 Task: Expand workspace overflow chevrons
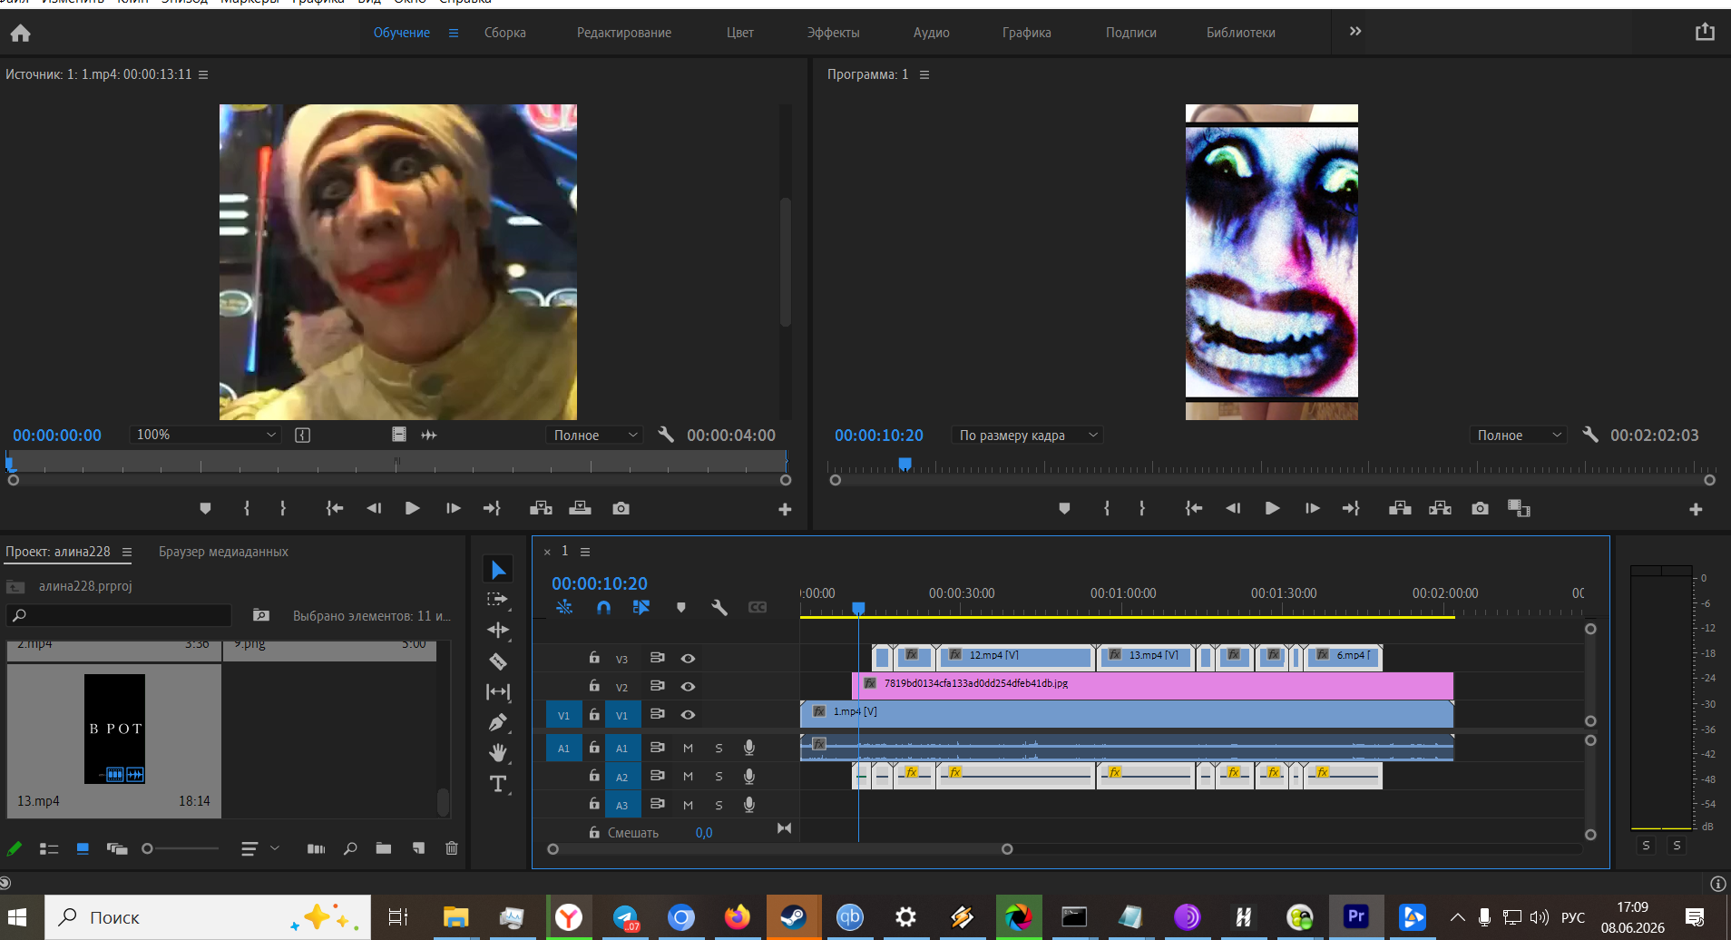(1355, 32)
